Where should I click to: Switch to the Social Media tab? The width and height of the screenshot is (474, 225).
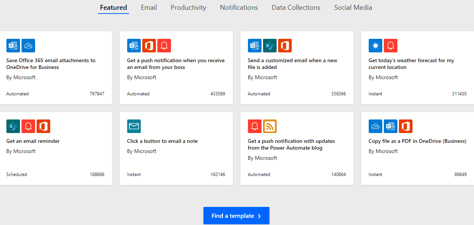click(353, 8)
